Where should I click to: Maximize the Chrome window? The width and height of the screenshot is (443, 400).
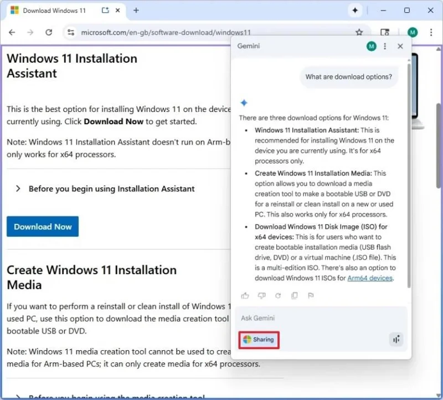pos(407,11)
